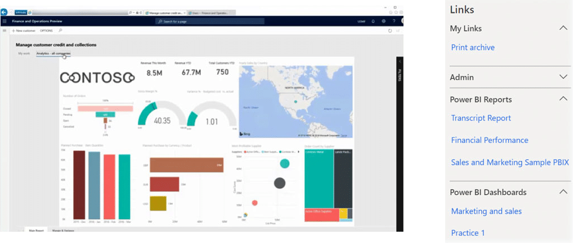This screenshot has width=574, height=243.
Task: Click the browser back arrow button
Action: tap(4, 12)
